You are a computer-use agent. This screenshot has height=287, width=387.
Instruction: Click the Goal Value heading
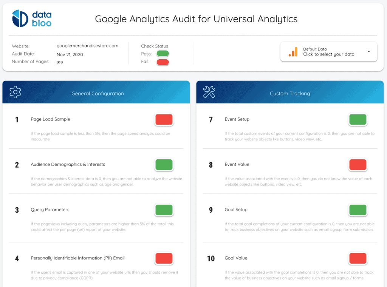[236, 258]
